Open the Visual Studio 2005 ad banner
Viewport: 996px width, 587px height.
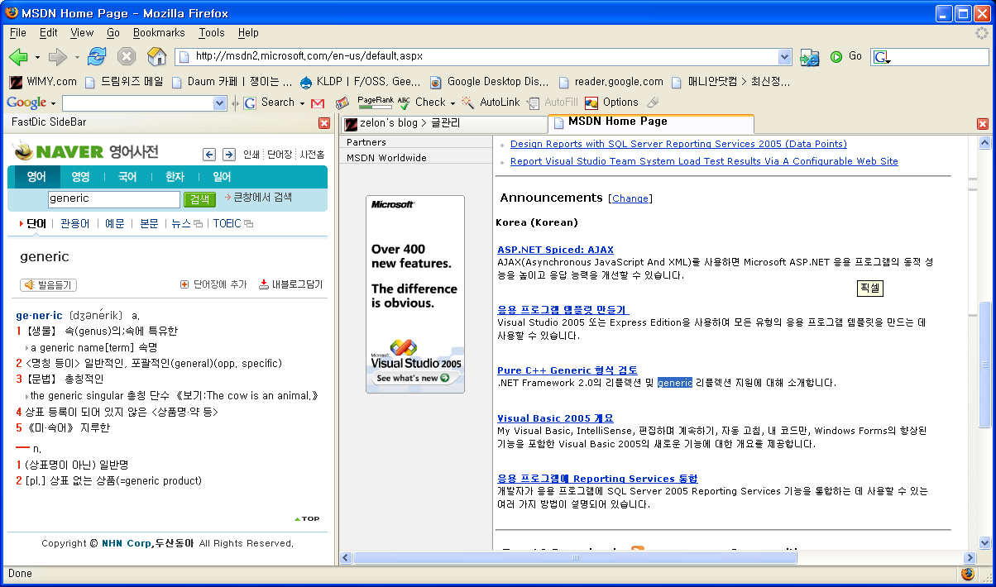(415, 294)
